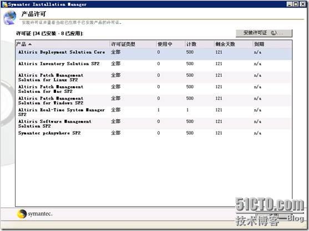
Task: Click the Expiry column header
Action: (272, 44)
